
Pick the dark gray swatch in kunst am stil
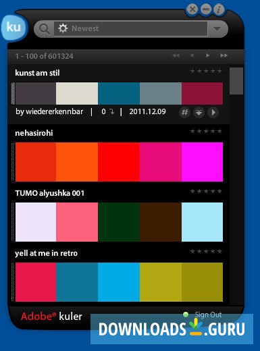(36, 93)
